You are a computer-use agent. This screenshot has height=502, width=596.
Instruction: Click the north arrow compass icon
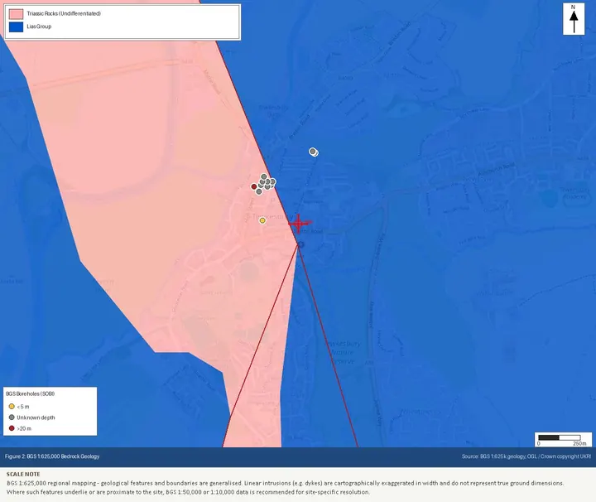point(574,19)
